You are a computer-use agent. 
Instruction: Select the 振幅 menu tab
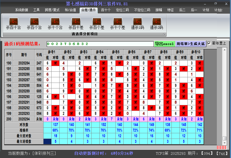159,10
